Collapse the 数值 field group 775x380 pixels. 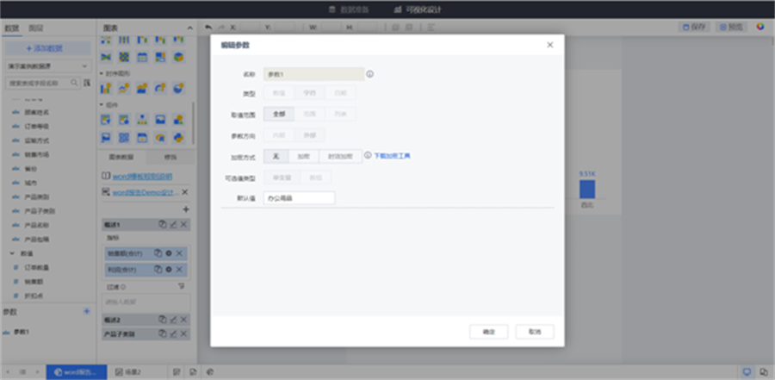pos(12,253)
